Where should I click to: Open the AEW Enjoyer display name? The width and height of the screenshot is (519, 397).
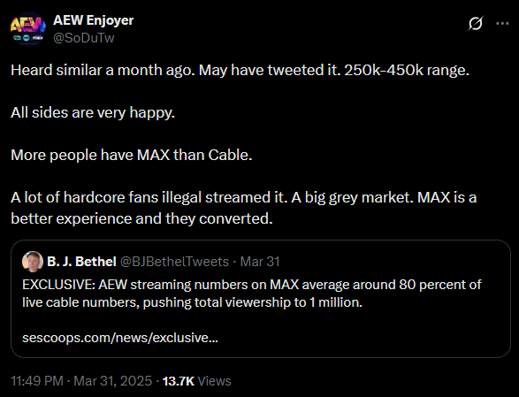[x=94, y=20]
